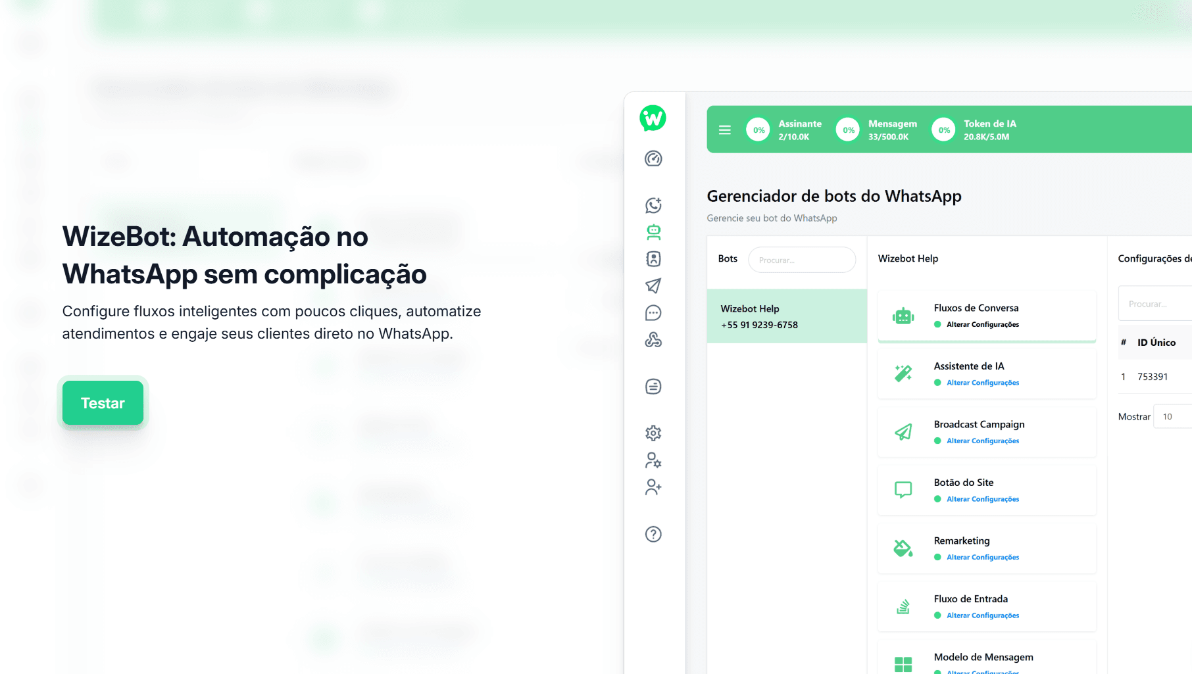The image size is (1192, 674).
Task: Select the Fluxo de Entrada tab card
Action: pyautogui.click(x=987, y=606)
